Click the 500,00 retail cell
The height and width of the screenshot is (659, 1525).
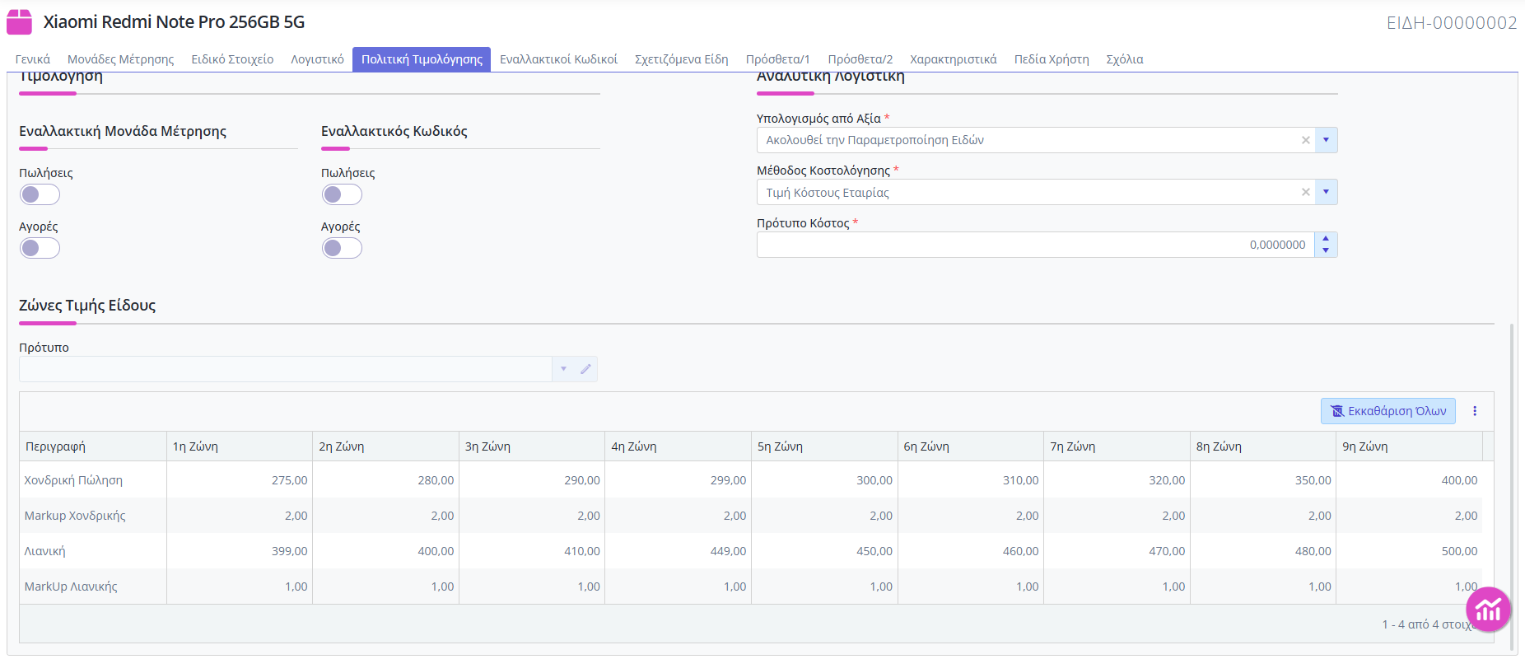tap(1409, 551)
